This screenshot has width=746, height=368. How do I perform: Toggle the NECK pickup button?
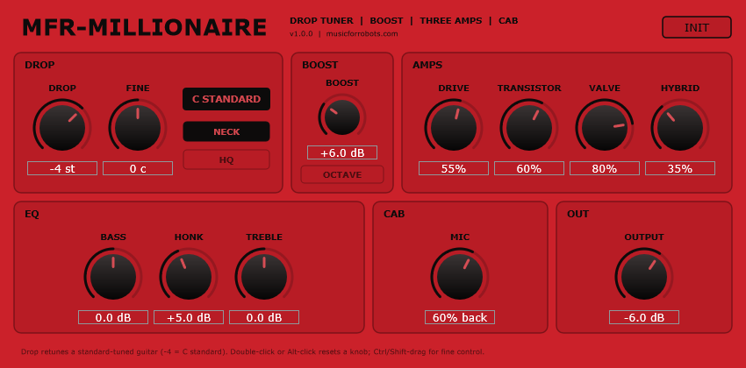[x=226, y=131]
